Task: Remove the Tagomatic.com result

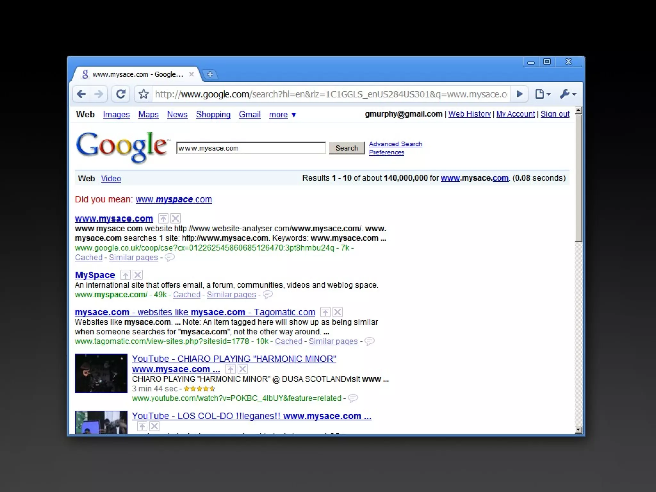Action: (338, 312)
